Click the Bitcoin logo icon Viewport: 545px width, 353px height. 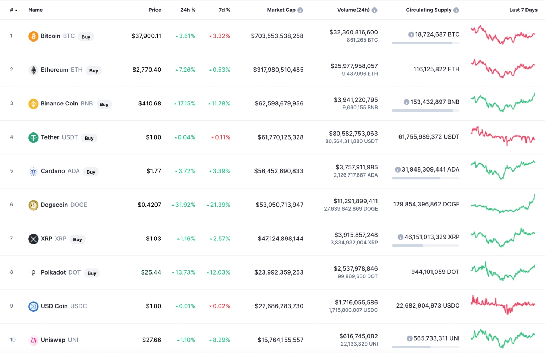[33, 36]
